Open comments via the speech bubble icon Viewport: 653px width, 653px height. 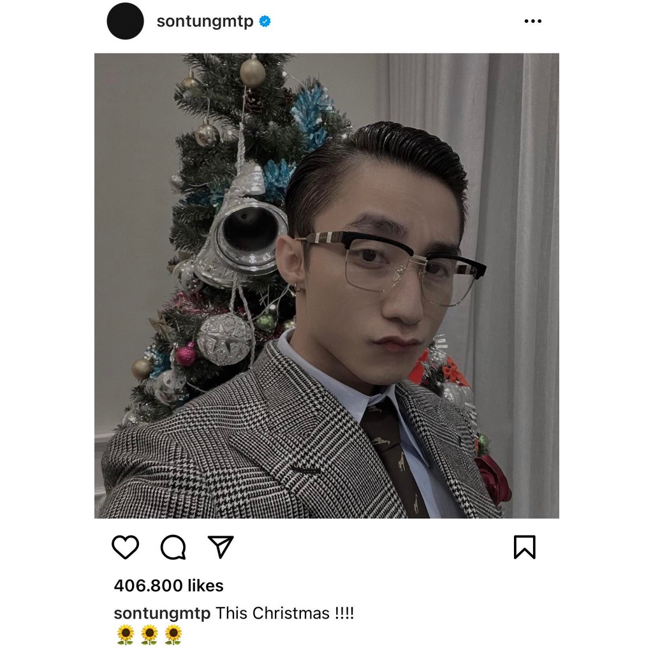point(173,547)
